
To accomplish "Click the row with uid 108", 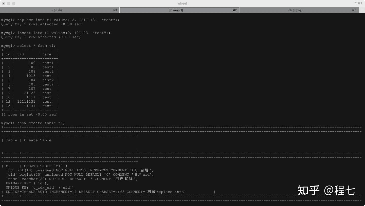I will point(30,72).
